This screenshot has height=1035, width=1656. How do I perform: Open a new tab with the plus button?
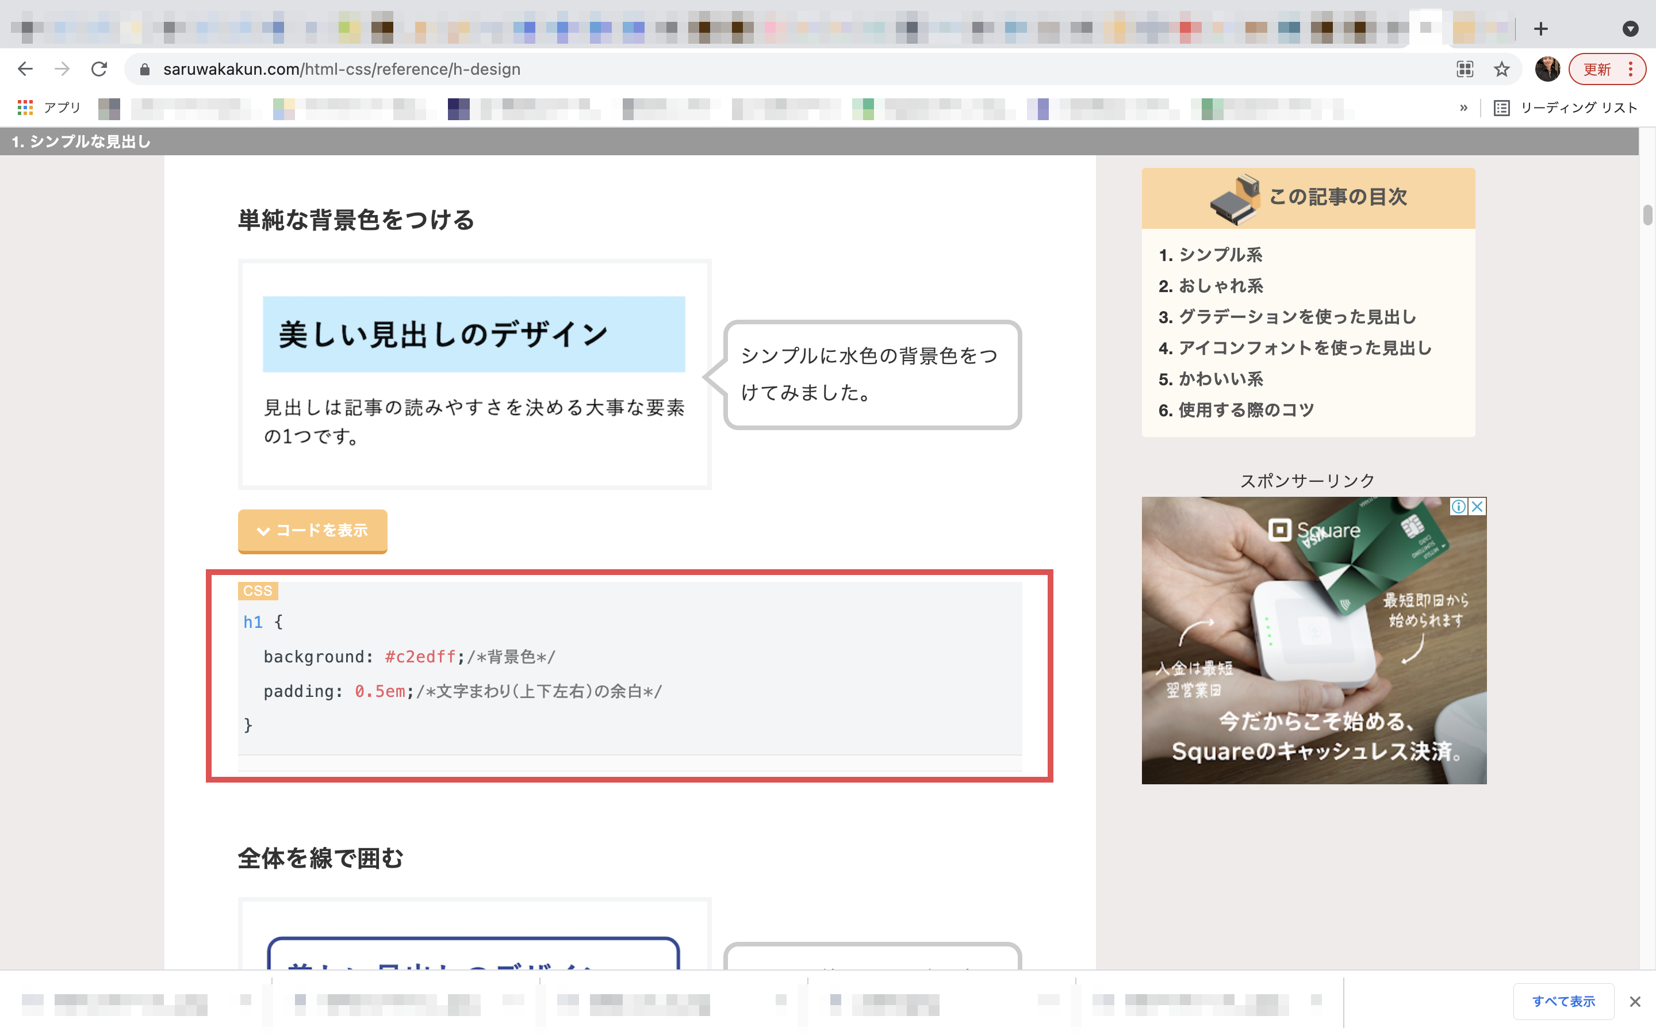[1540, 29]
